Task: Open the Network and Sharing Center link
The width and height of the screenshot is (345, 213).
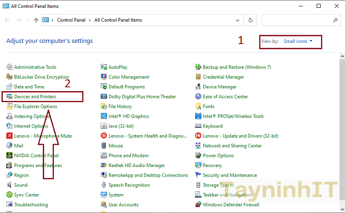Action: click(x=232, y=146)
